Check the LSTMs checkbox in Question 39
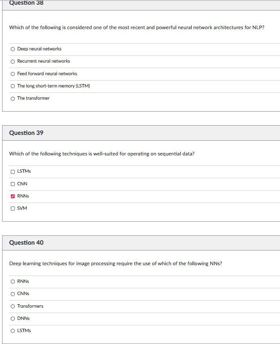 (x=13, y=171)
